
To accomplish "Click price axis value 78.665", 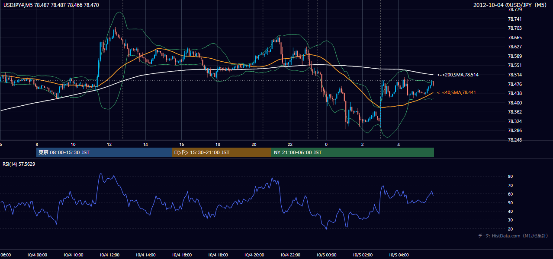I will (515, 38).
